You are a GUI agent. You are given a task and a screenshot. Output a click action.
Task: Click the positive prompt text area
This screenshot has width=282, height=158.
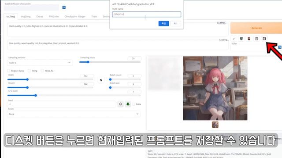coord(118,29)
